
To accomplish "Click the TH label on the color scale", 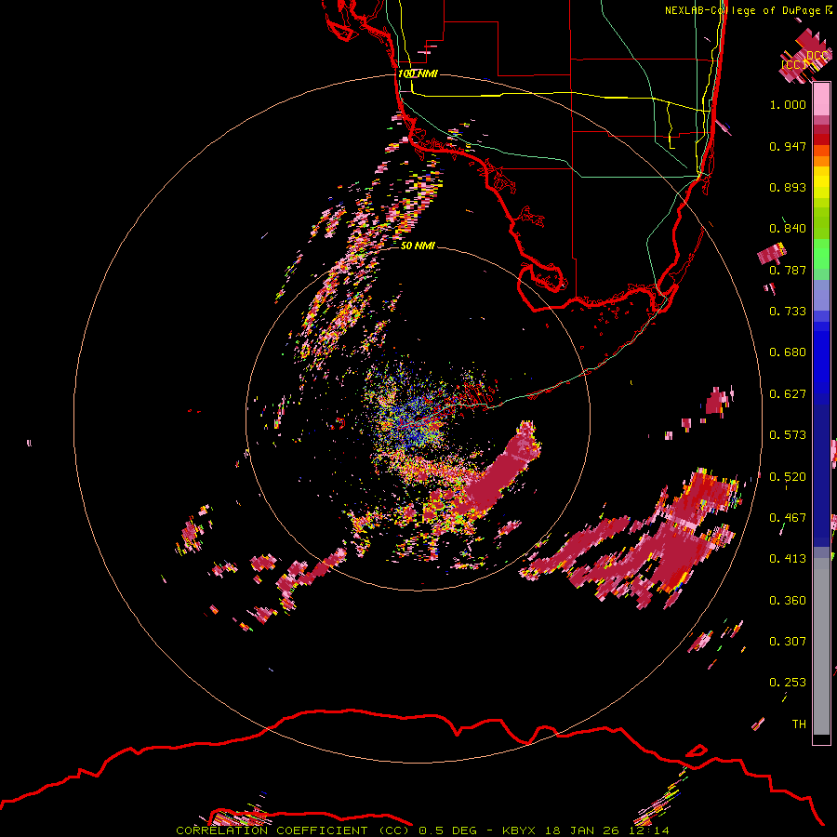I will (x=799, y=724).
